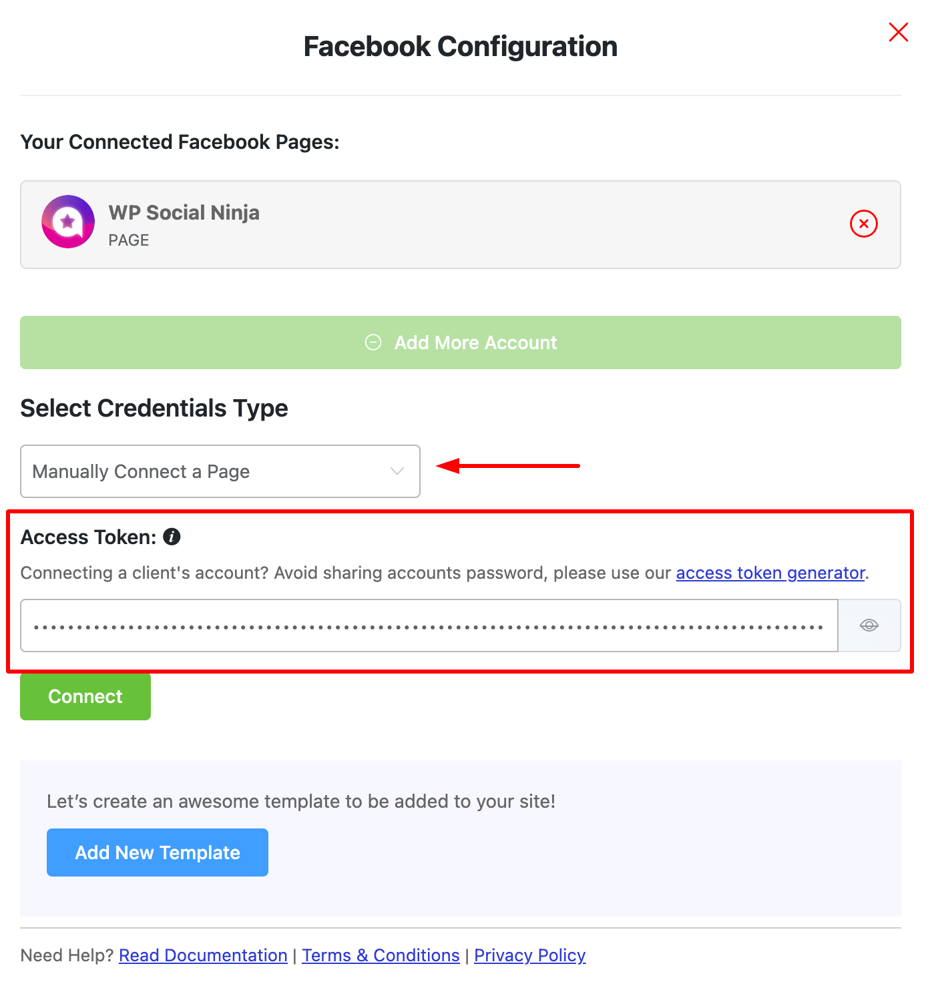Viewport: 932px width, 984px height.
Task: Click the chevron arrow in credentials dropdown
Action: (x=397, y=471)
